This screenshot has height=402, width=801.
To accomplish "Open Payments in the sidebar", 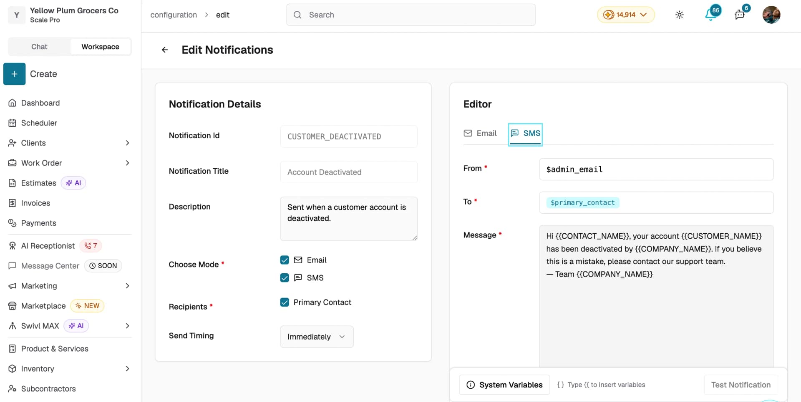I will click(38, 223).
